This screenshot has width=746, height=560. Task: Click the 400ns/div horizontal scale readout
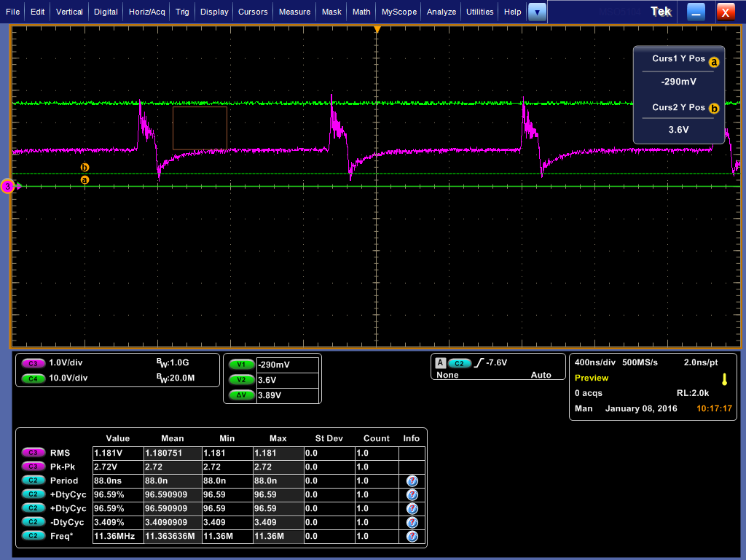coord(595,362)
